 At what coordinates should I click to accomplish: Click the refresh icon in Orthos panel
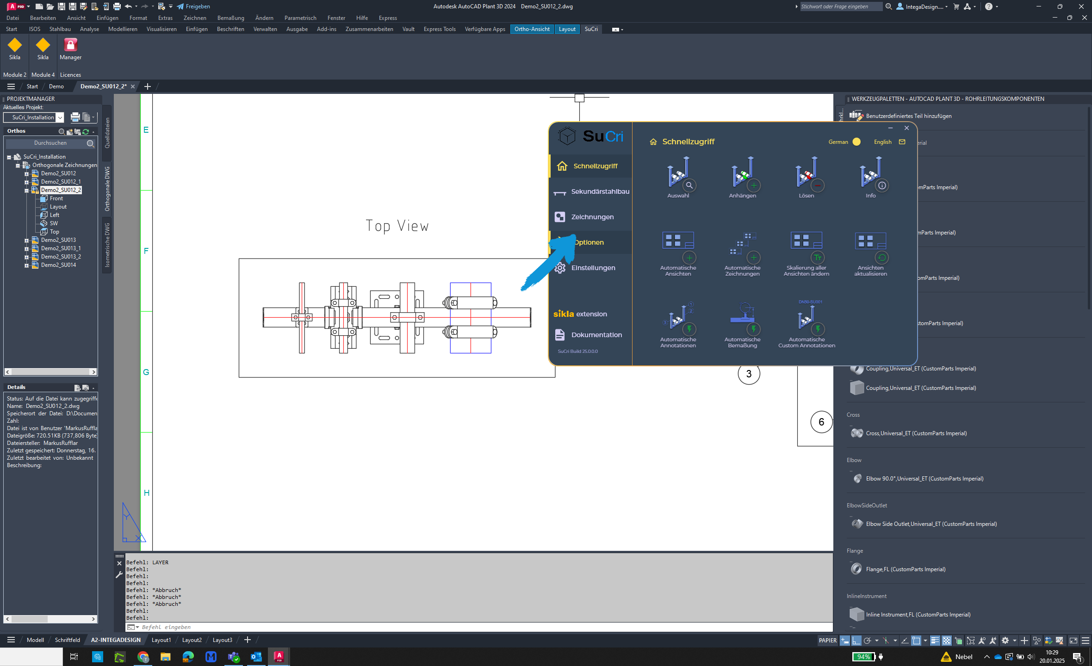pyautogui.click(x=86, y=131)
